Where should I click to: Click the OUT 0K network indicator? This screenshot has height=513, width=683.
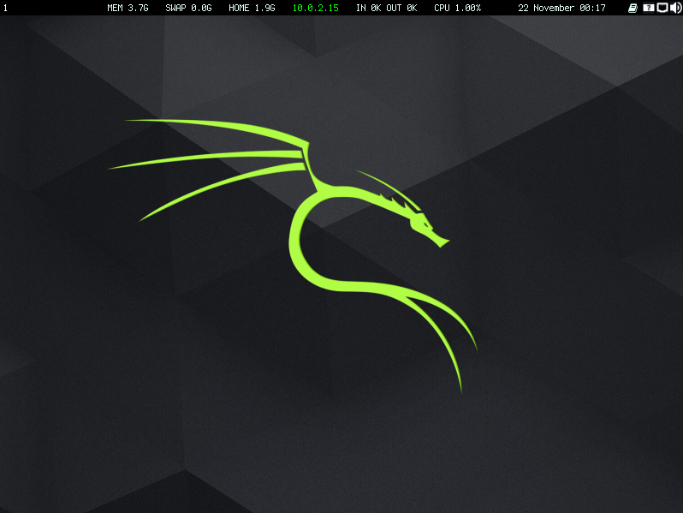401,8
